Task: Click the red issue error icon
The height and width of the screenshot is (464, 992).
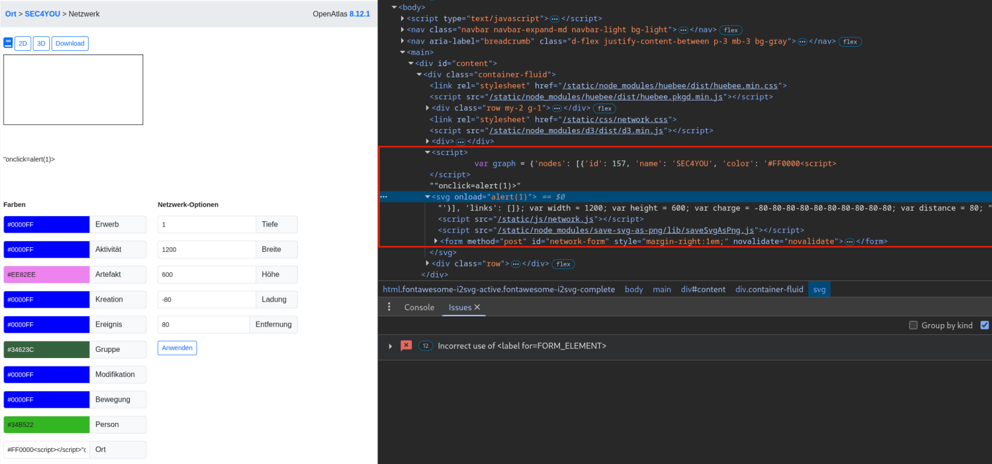Action: [x=406, y=345]
